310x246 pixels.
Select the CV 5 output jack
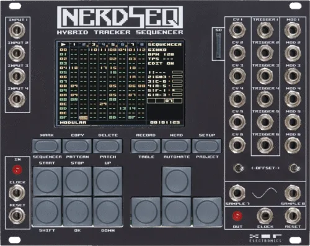coord(237,122)
